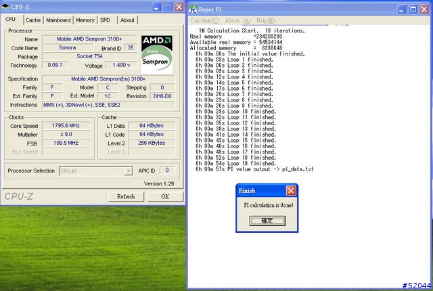This screenshot has width=433, height=291.
Task: Expand the Processor Selection dropdown
Action: point(129,171)
